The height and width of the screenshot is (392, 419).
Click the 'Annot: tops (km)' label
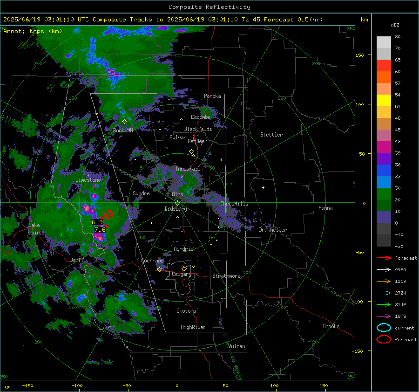coord(33,31)
